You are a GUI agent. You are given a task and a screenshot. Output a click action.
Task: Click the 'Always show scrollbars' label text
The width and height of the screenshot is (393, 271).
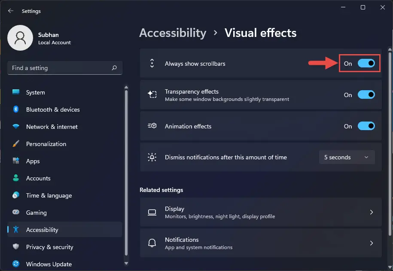click(x=195, y=64)
